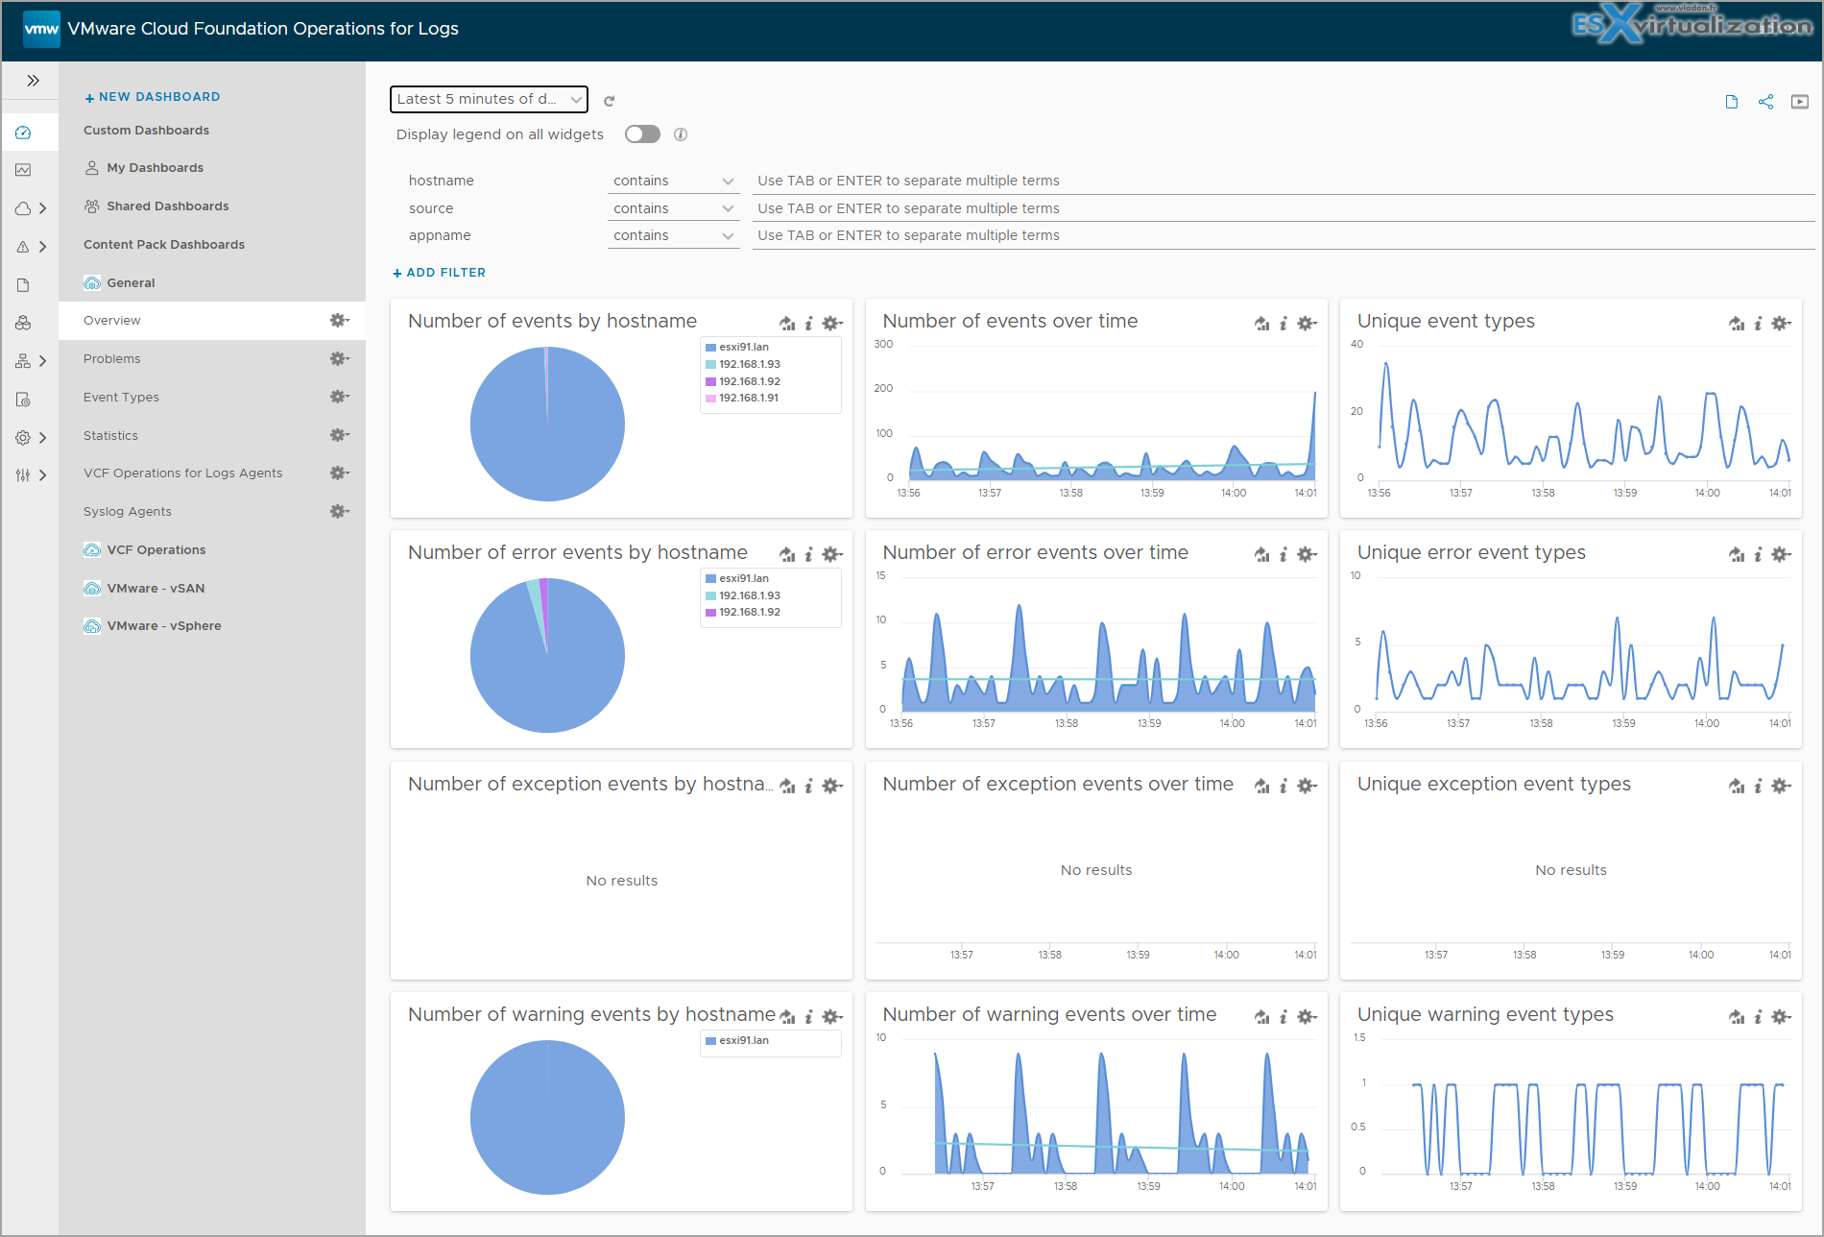Click NEW DASHBOARD
The image size is (1824, 1237).
(x=153, y=97)
